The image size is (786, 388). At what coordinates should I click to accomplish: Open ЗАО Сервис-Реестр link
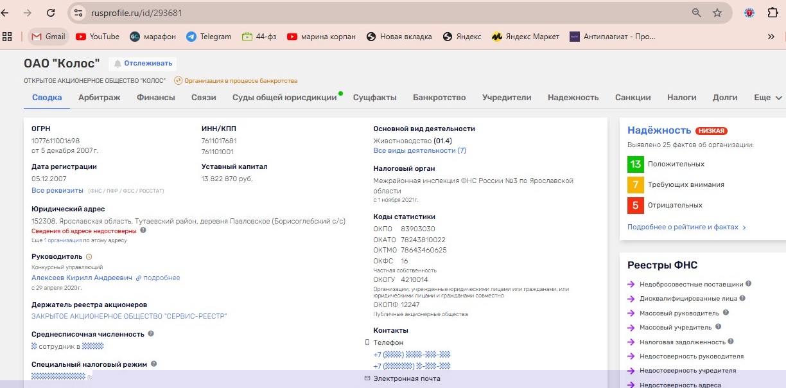coord(129,316)
